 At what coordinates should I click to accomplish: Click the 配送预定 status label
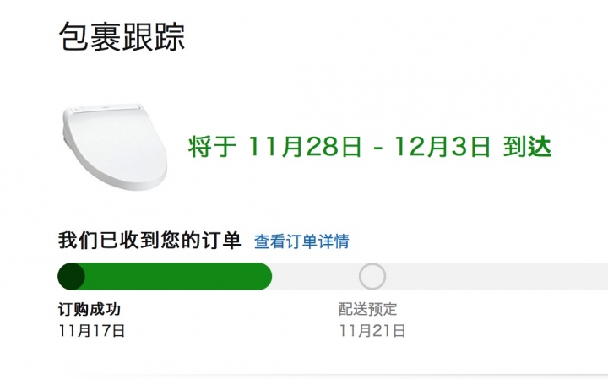[x=367, y=309]
